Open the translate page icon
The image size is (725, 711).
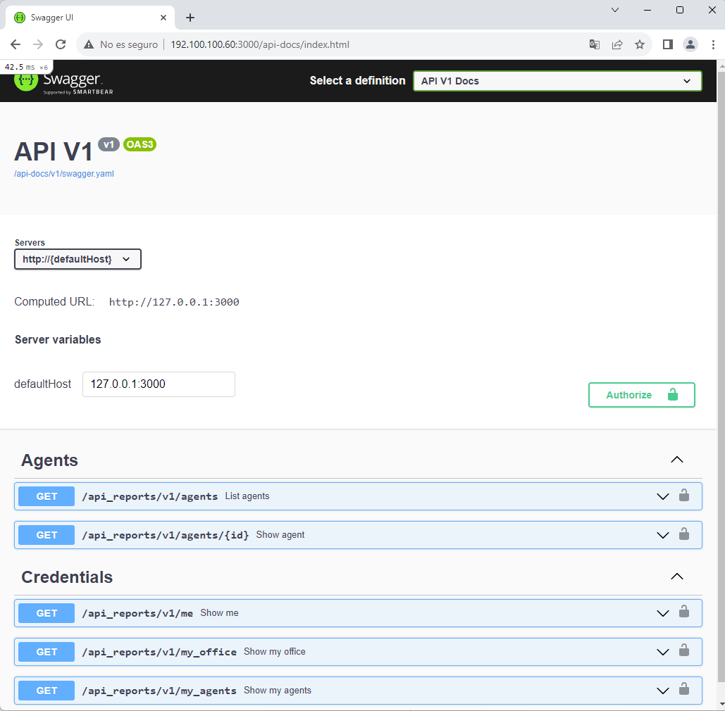[595, 44]
